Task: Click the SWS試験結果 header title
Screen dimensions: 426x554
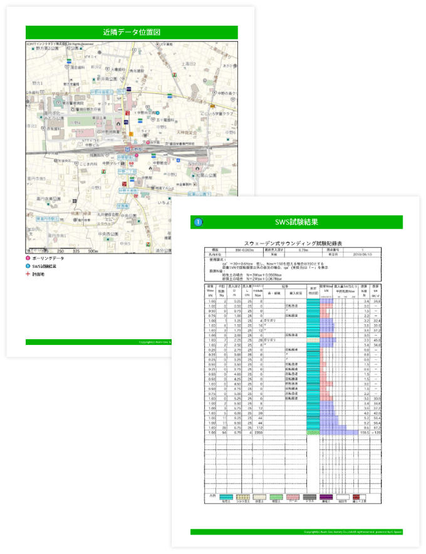Action: click(x=297, y=222)
